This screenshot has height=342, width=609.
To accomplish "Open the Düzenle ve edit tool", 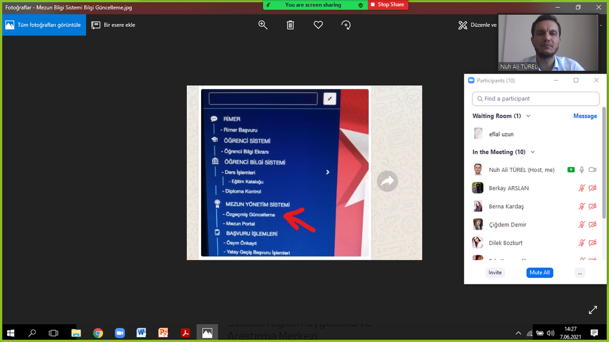I will pyautogui.click(x=477, y=25).
